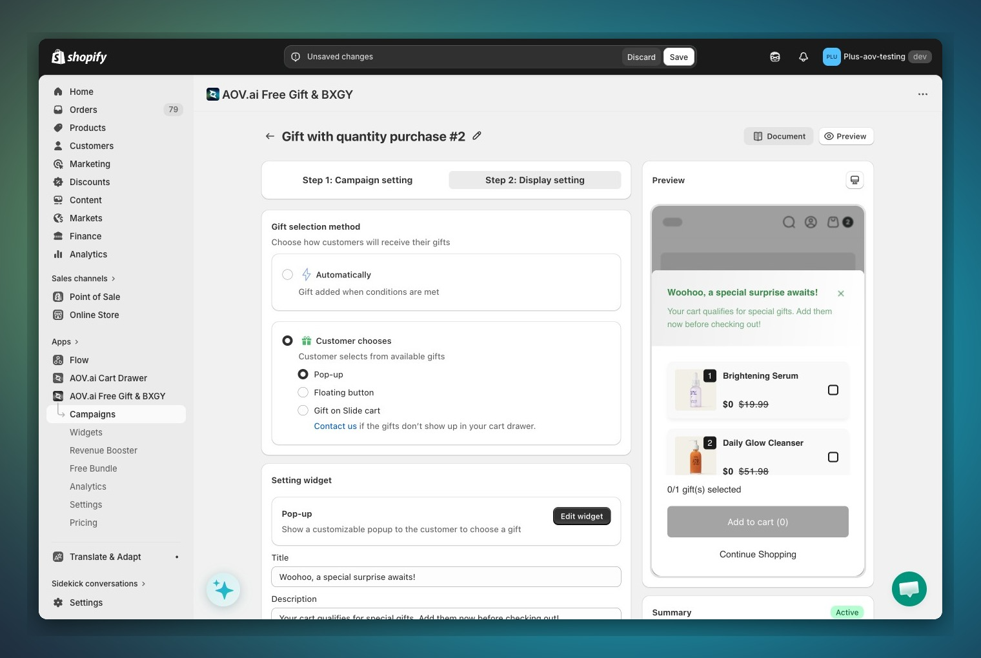Click the back arrow beside campaign title
Image resolution: width=981 pixels, height=658 pixels.
click(x=270, y=136)
